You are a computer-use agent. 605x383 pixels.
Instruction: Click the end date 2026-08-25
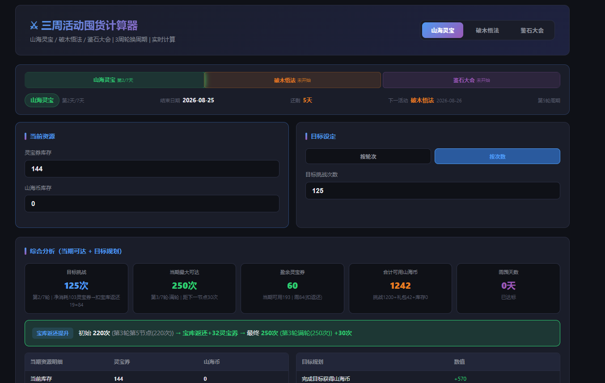pos(198,100)
